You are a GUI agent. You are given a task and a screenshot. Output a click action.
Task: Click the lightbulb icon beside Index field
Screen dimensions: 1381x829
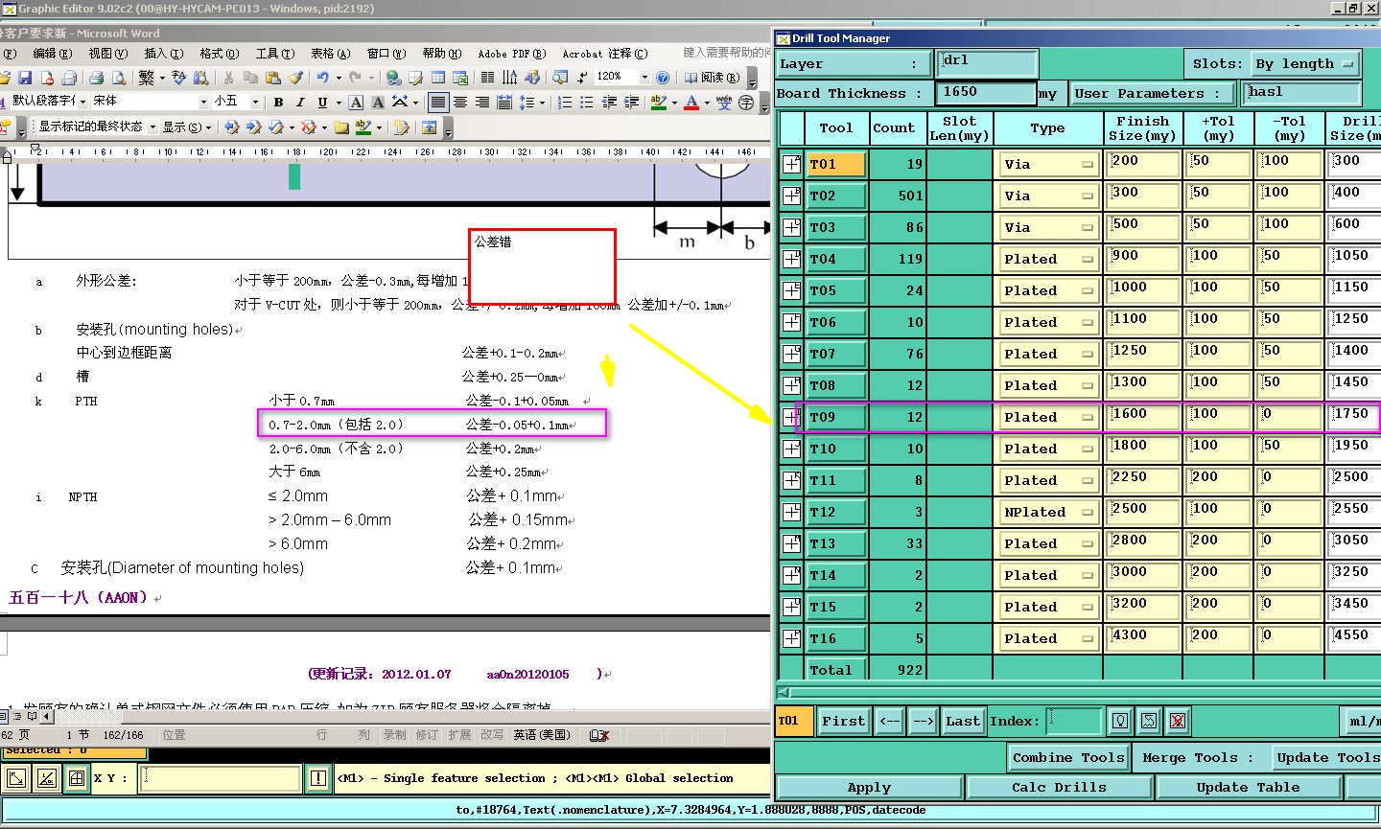1119,721
